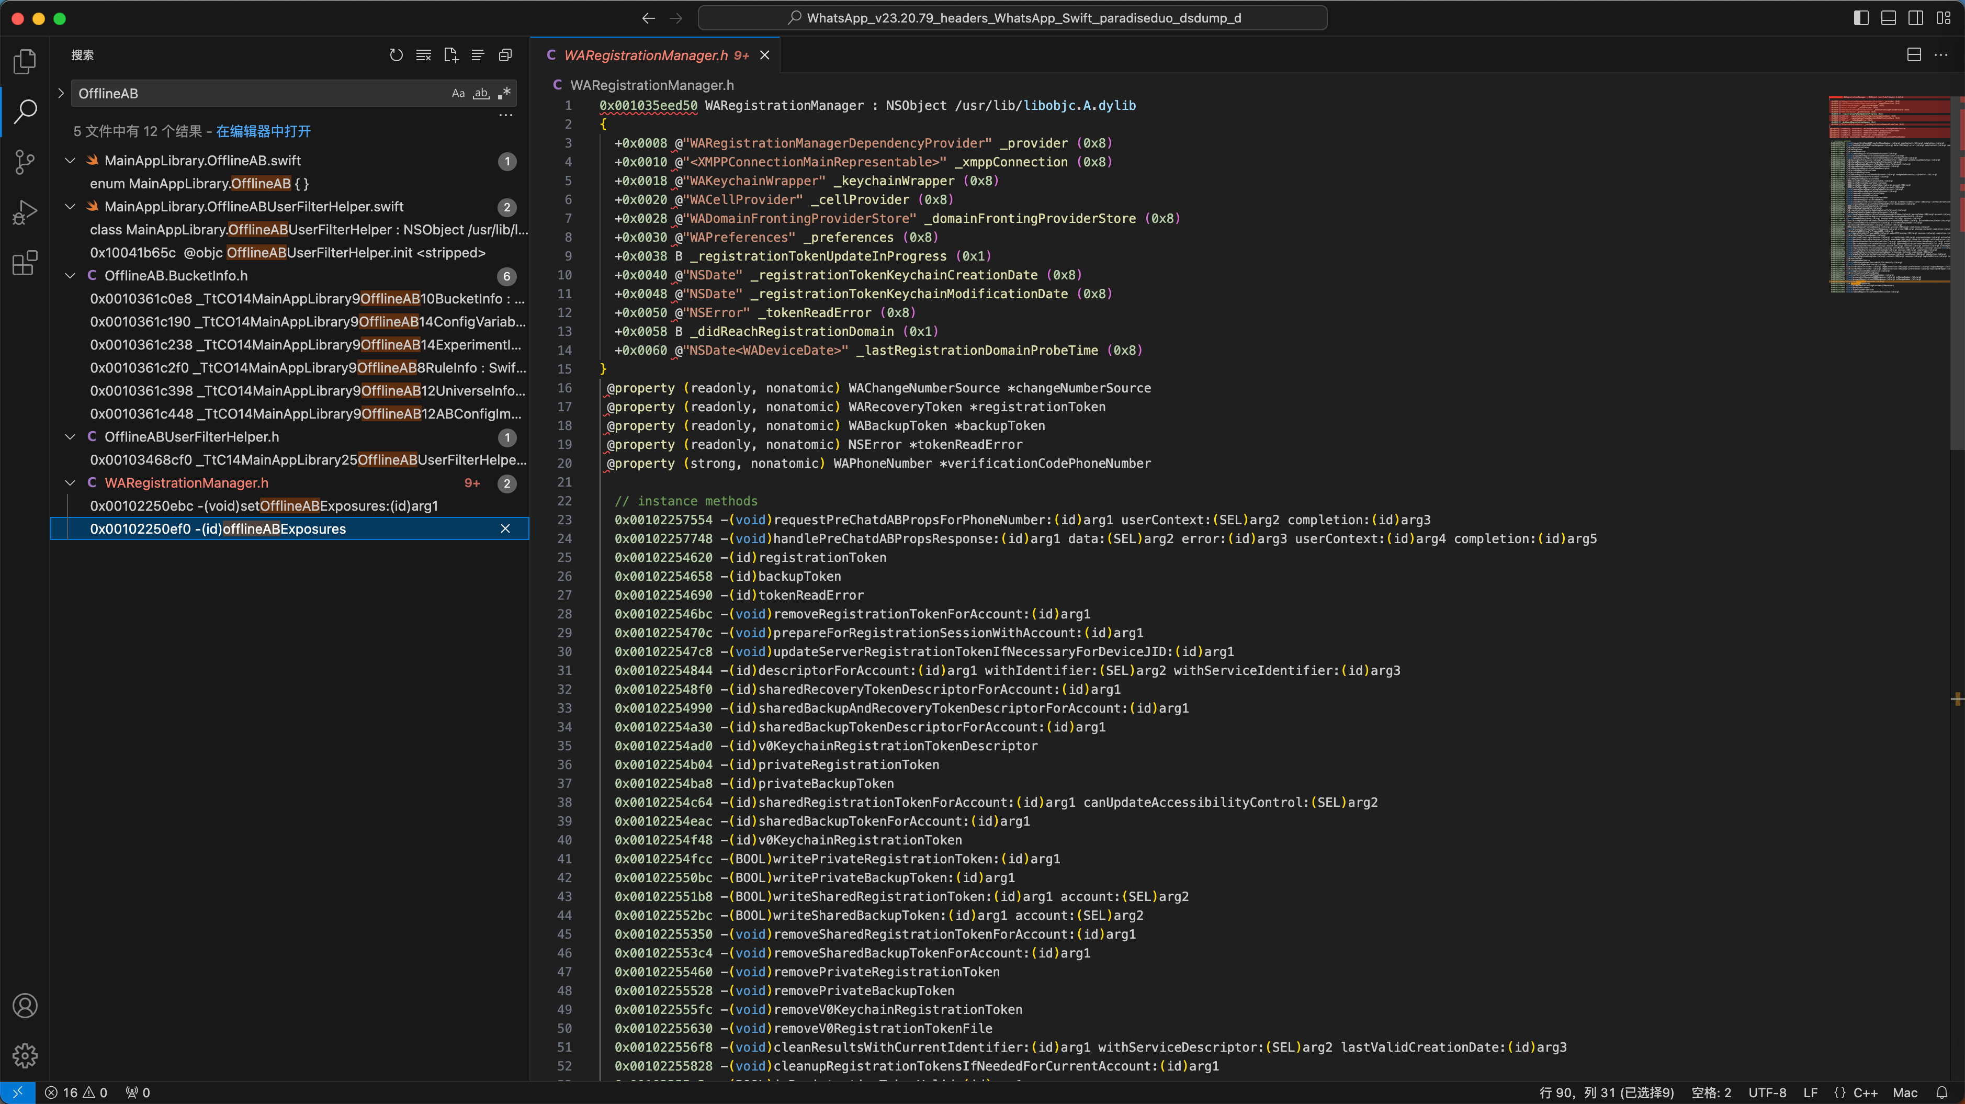The width and height of the screenshot is (1965, 1104).
Task: Open remote window from status bar
Action: 18,1092
